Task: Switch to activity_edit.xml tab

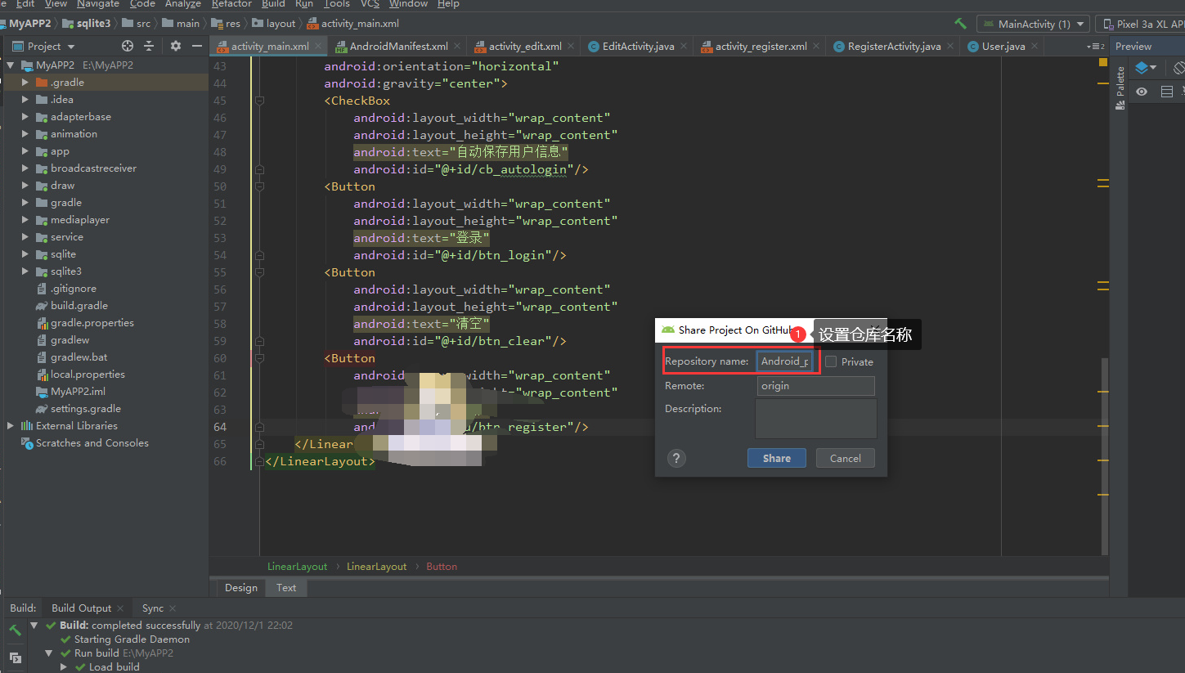Action: coord(525,47)
